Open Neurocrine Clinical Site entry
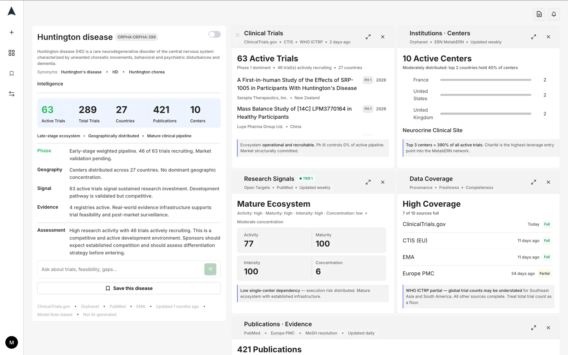Screen dimensions: 568x355 432,130
